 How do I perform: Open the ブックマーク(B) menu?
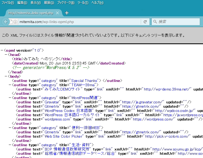click(x=66, y=3)
